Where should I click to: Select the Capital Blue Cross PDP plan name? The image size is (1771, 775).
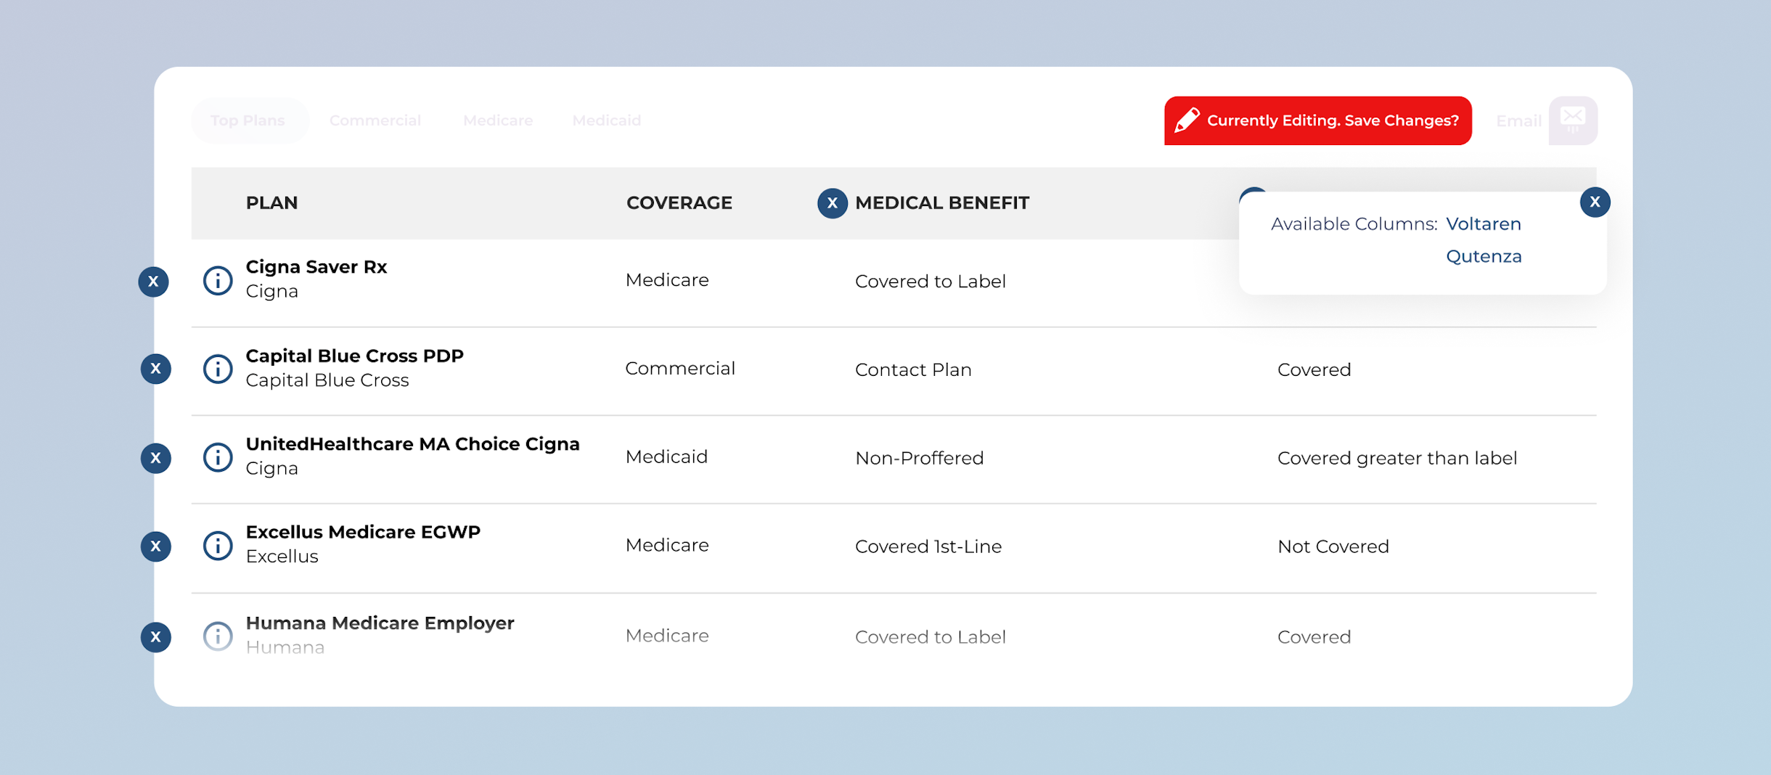pos(354,356)
